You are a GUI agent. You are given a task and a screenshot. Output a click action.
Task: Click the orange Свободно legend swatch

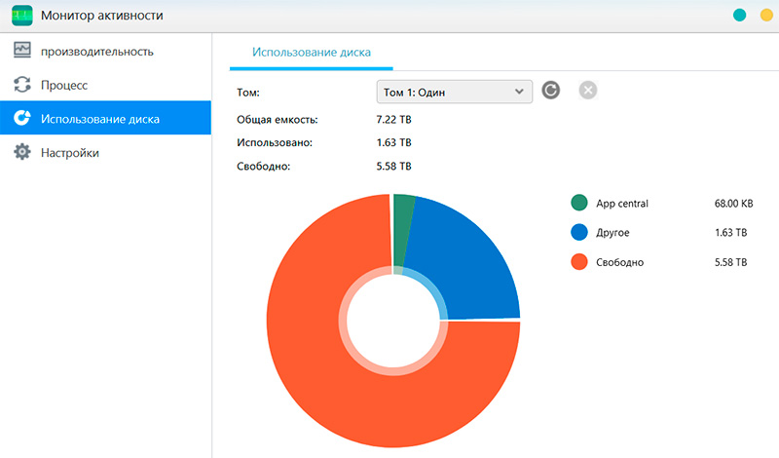click(x=579, y=262)
